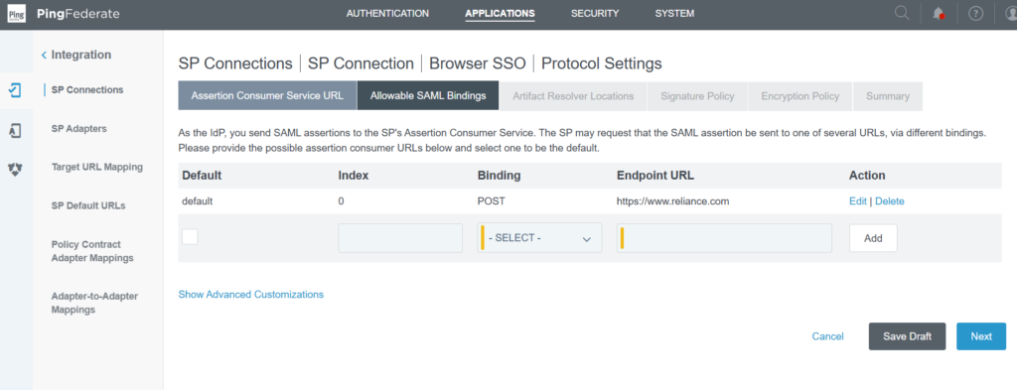
Task: Open the help question mark icon
Action: pyautogui.click(x=975, y=14)
